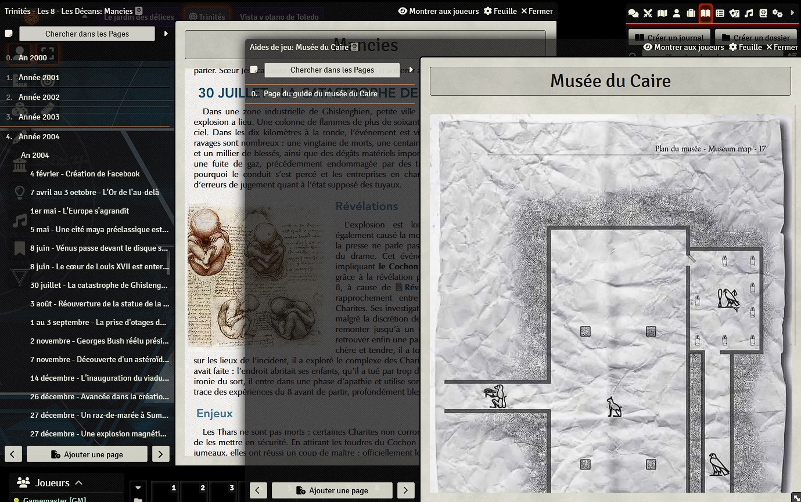This screenshot has height=502, width=801.
Task: Open the Compendium packs atlas tab
Action: (x=763, y=13)
